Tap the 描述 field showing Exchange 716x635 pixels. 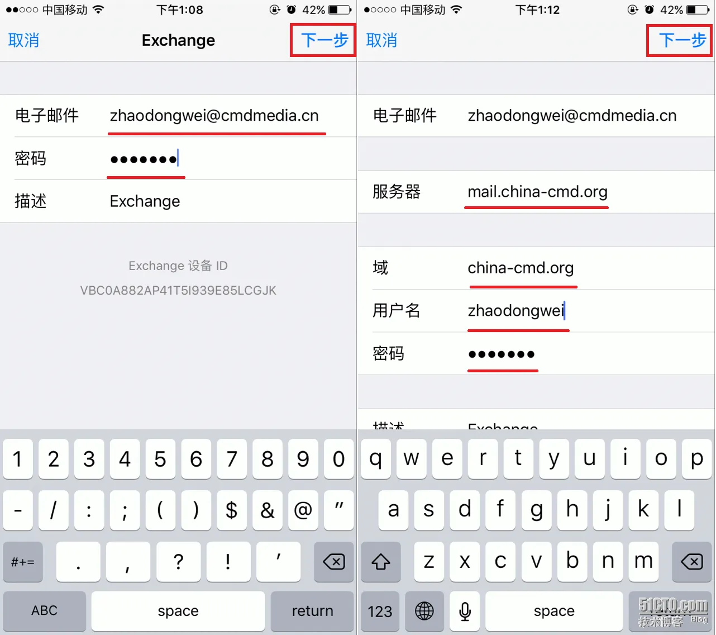tap(178, 201)
